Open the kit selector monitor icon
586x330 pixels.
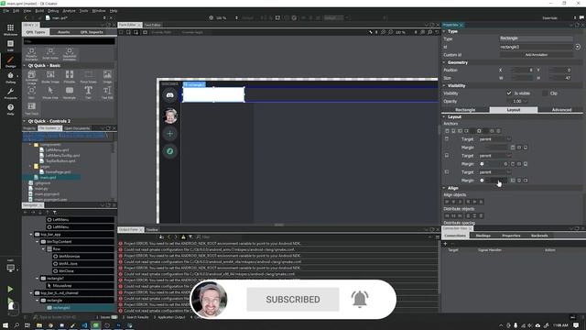tap(10, 268)
